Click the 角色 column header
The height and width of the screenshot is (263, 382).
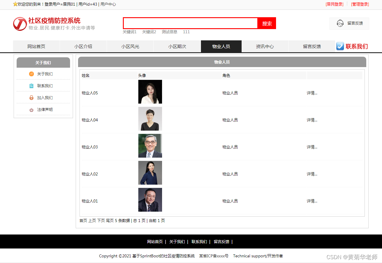coord(226,75)
